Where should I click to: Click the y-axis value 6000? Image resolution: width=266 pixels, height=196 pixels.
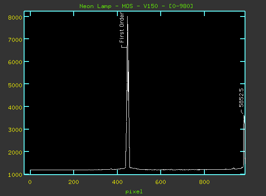15,62
